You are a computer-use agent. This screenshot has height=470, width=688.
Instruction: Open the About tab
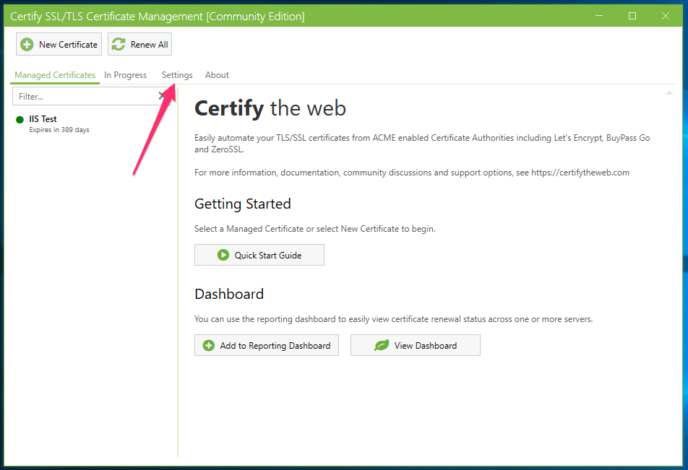218,75
